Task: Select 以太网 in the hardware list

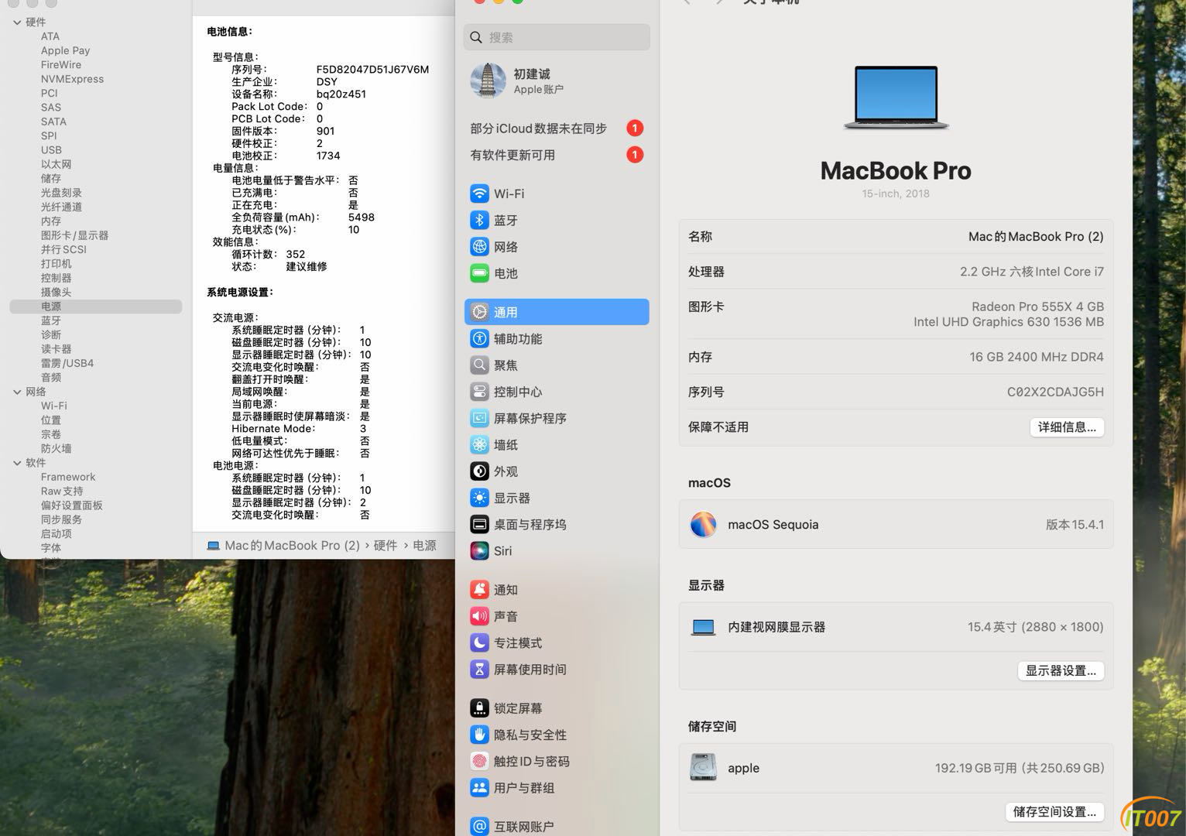Action: point(56,164)
